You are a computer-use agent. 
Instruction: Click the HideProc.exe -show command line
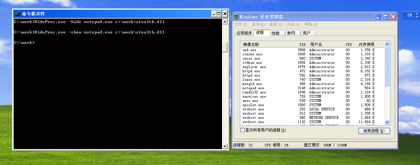point(89,32)
